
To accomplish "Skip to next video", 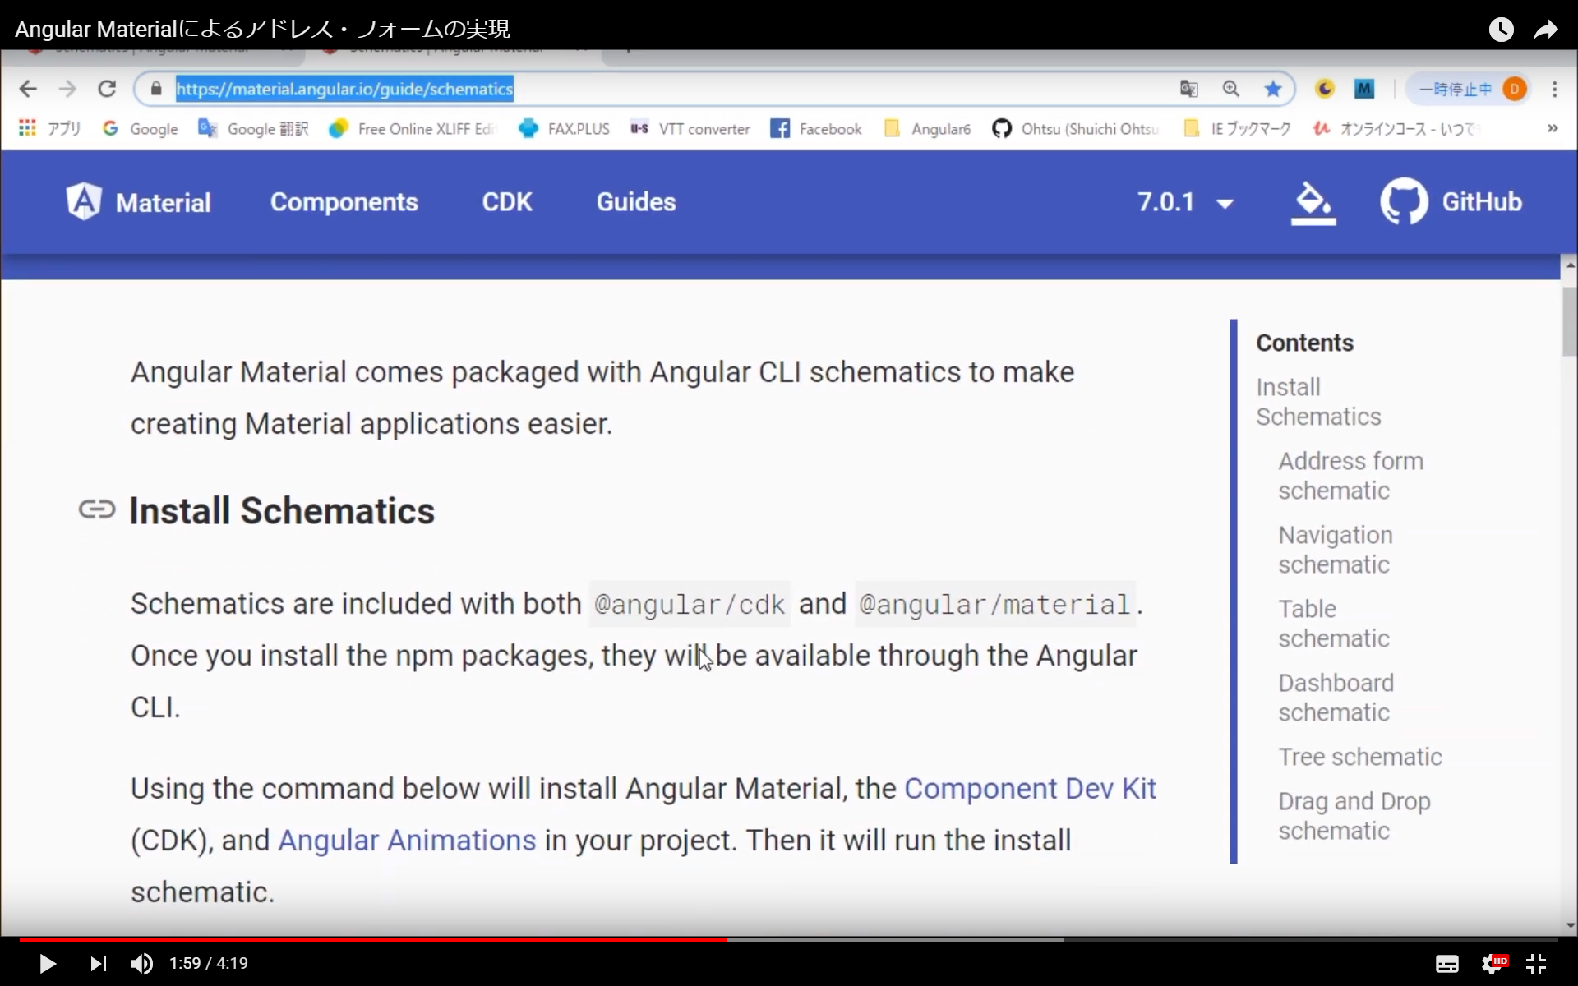I will point(98,963).
